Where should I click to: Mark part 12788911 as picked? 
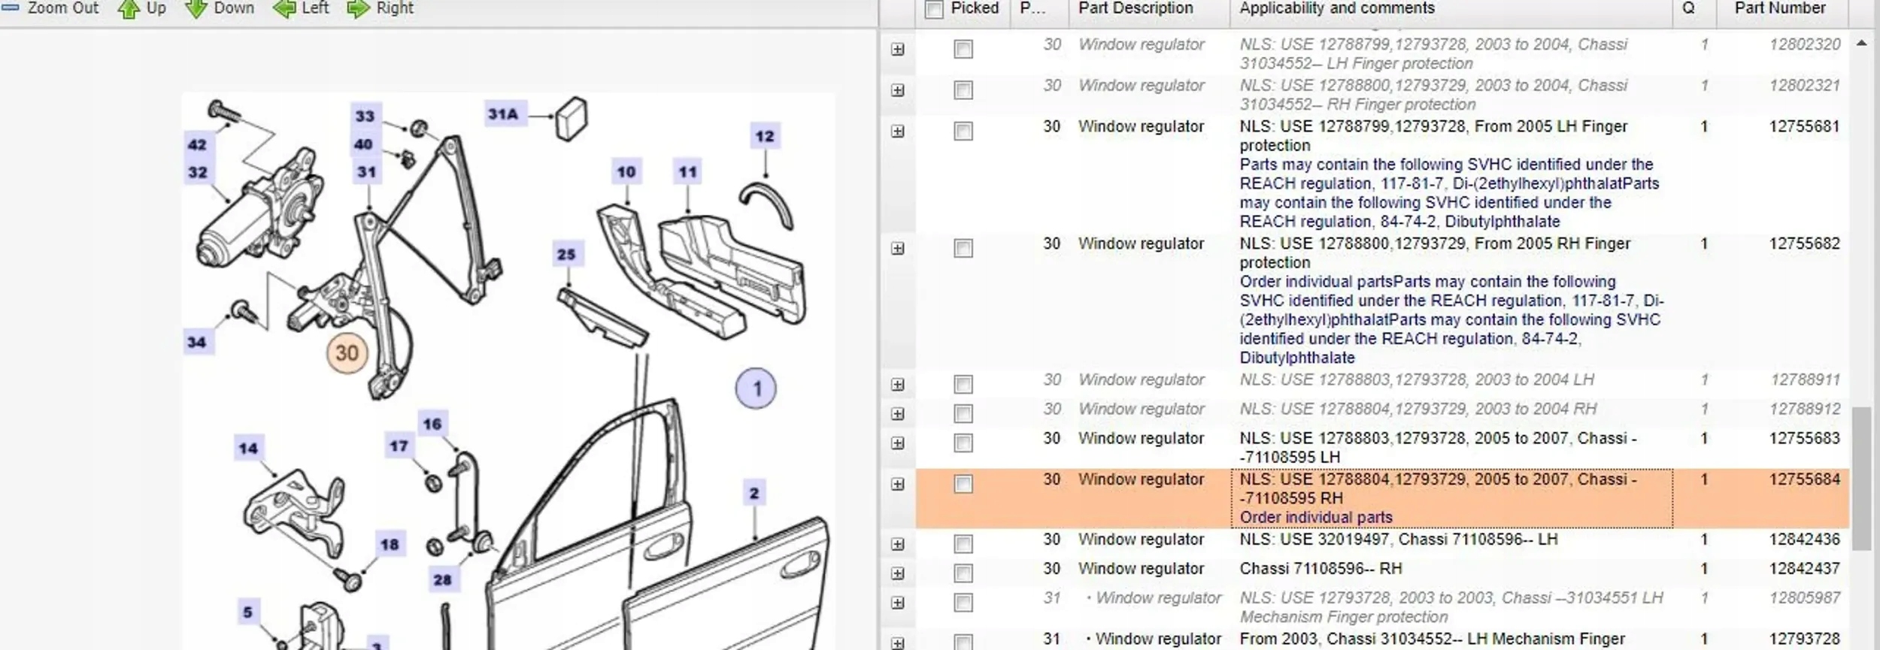click(x=963, y=385)
